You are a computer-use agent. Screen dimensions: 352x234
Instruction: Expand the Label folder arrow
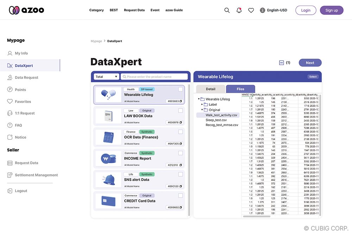coord(202,104)
